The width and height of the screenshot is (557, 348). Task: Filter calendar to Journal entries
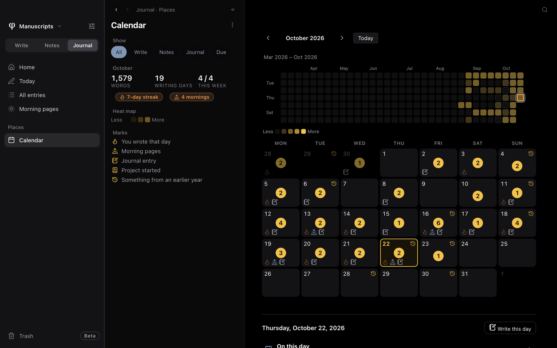coord(195,52)
